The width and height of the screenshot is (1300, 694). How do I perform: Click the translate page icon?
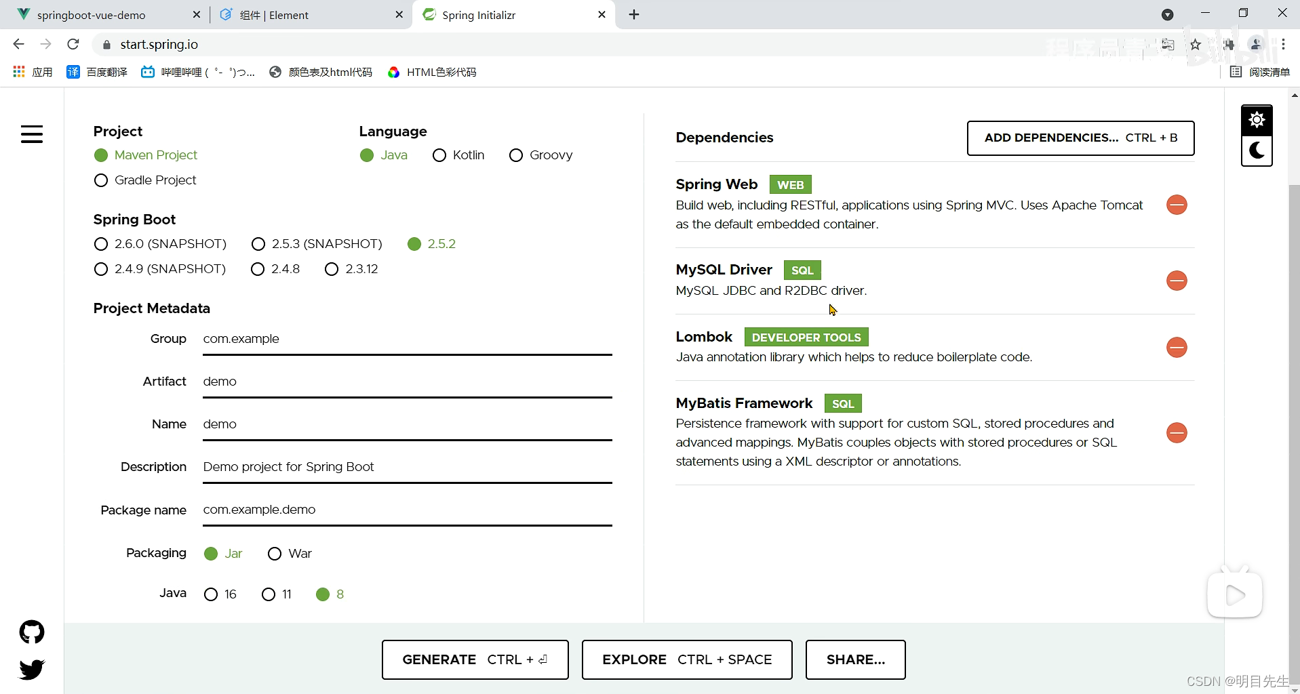[1168, 45]
